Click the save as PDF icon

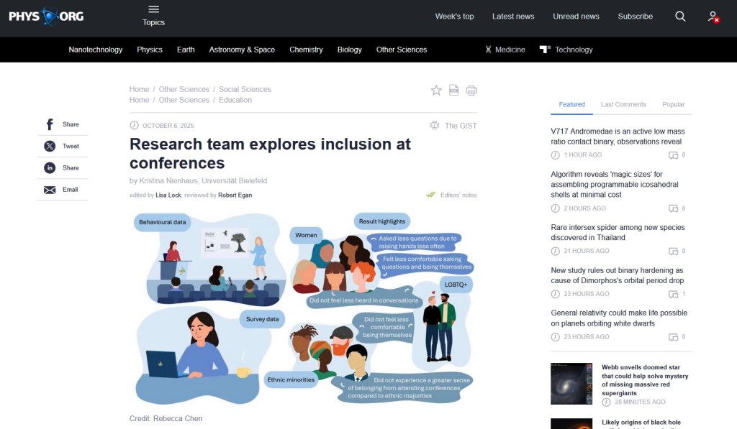[x=454, y=90]
